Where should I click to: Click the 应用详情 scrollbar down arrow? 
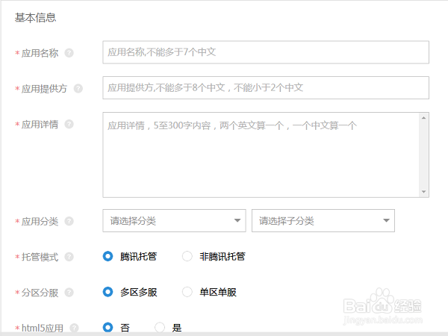423,192
